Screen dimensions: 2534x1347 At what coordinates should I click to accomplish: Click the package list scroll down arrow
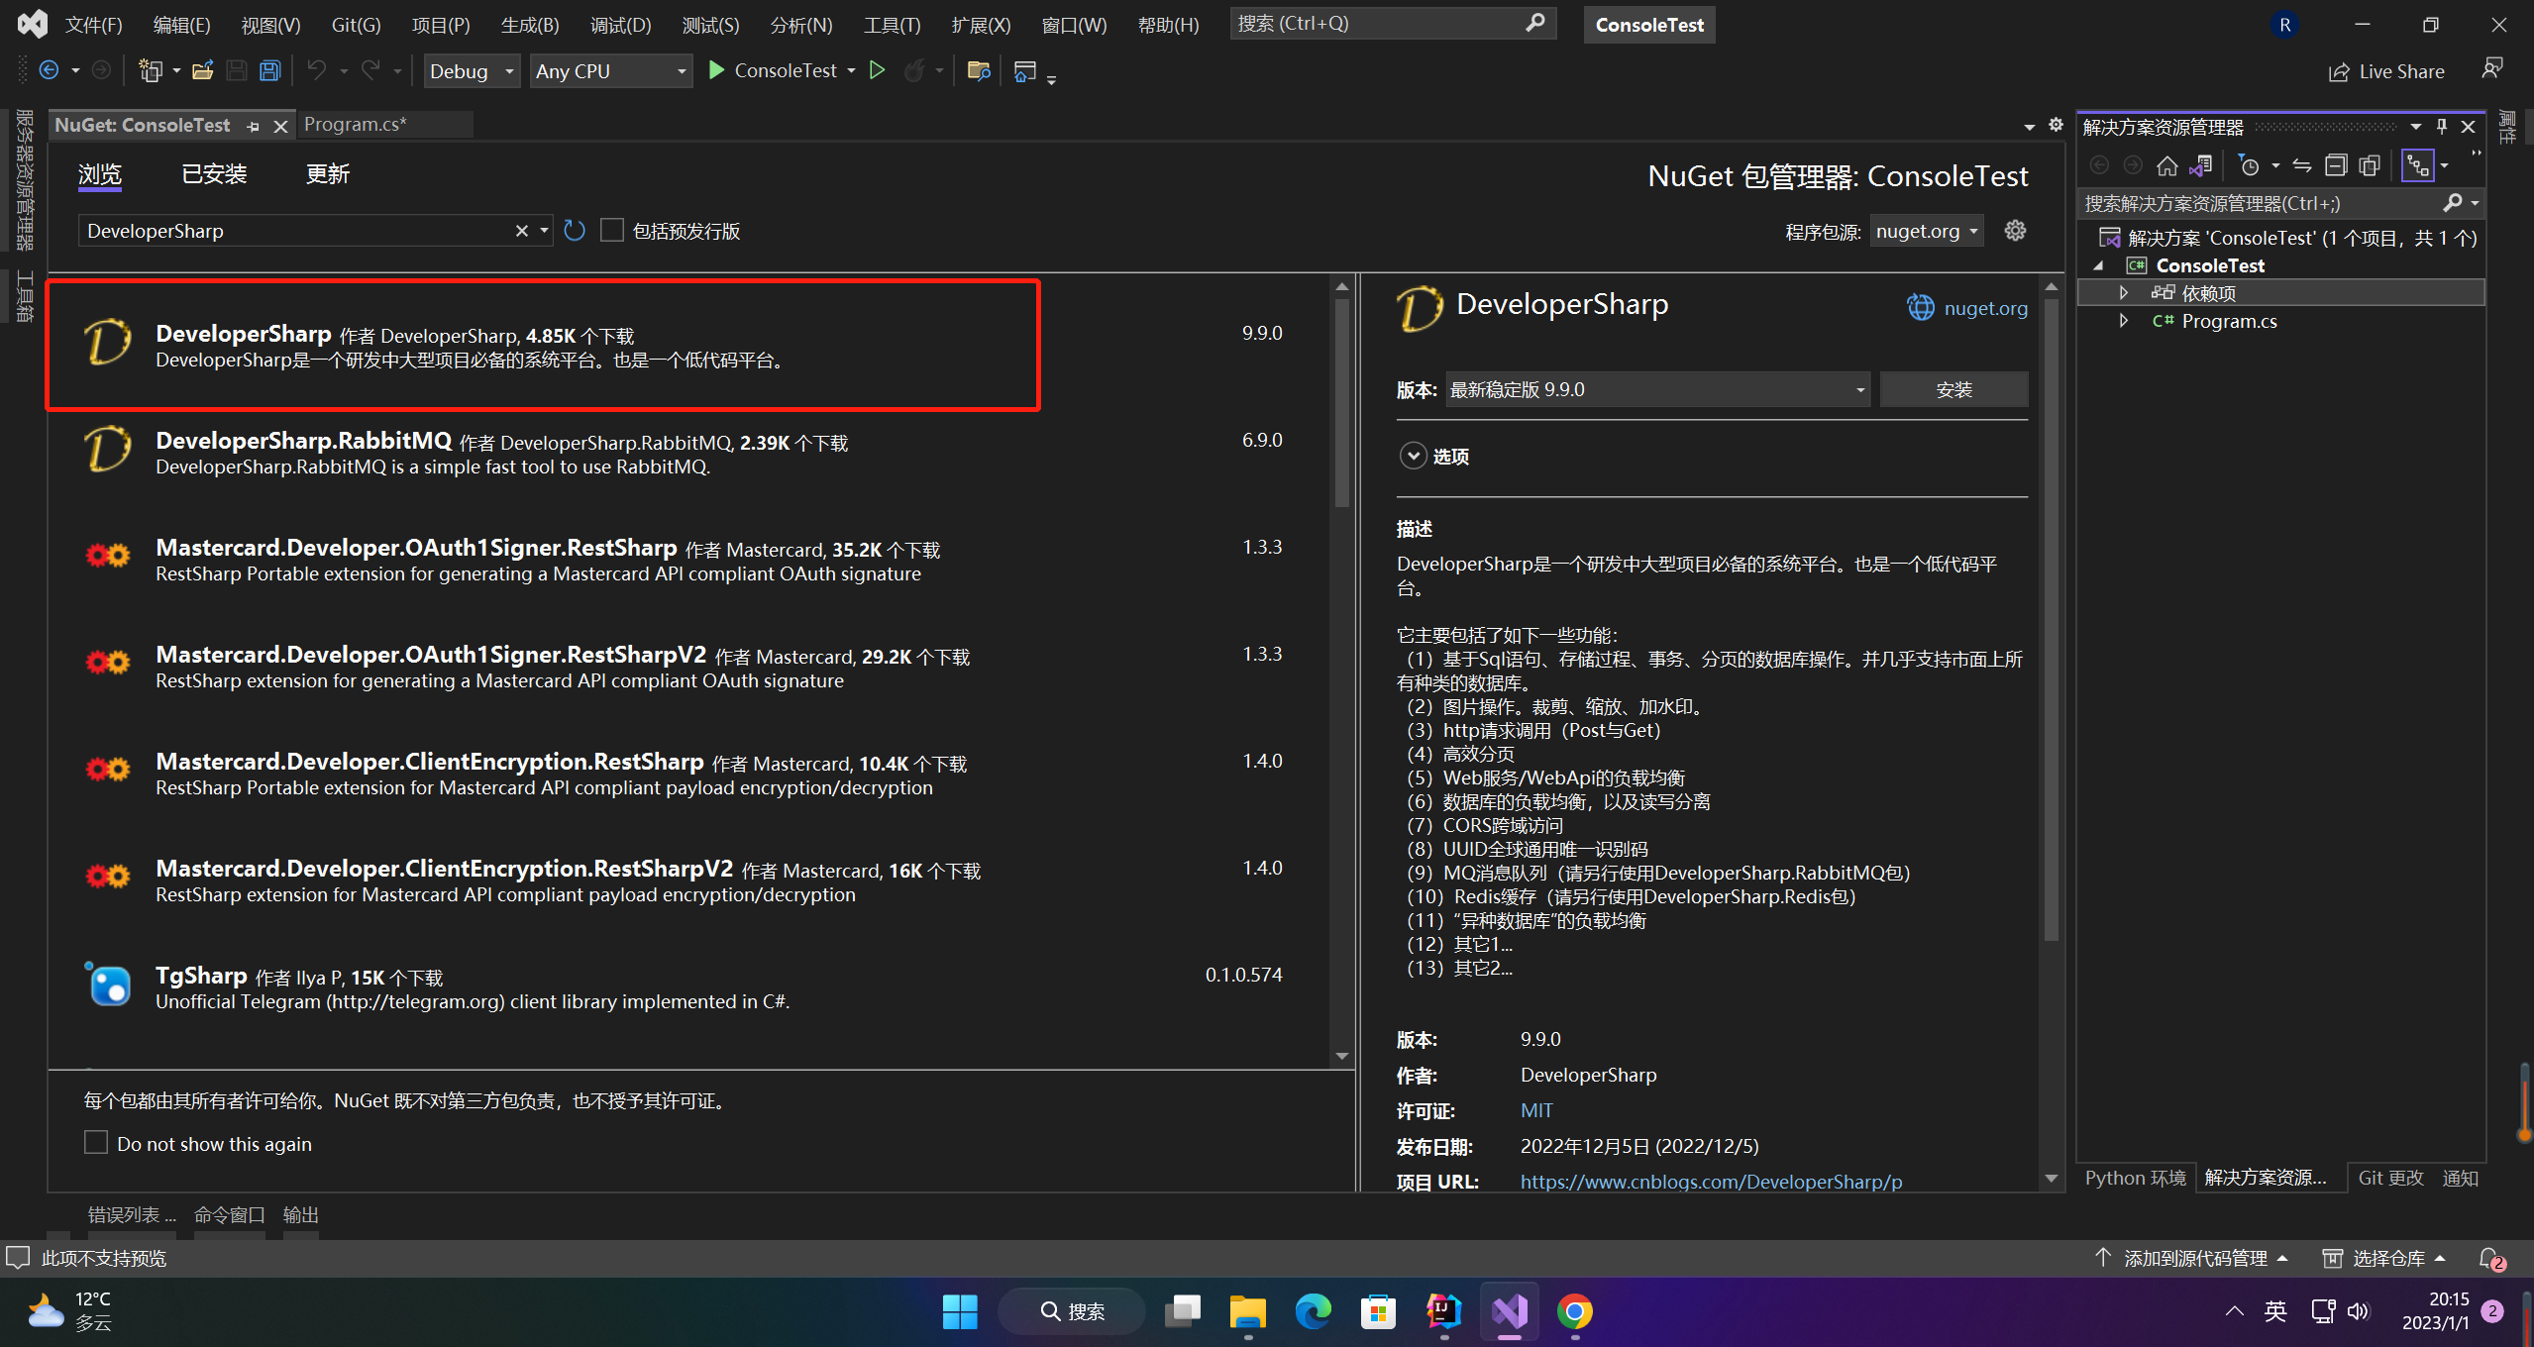coord(1342,1056)
